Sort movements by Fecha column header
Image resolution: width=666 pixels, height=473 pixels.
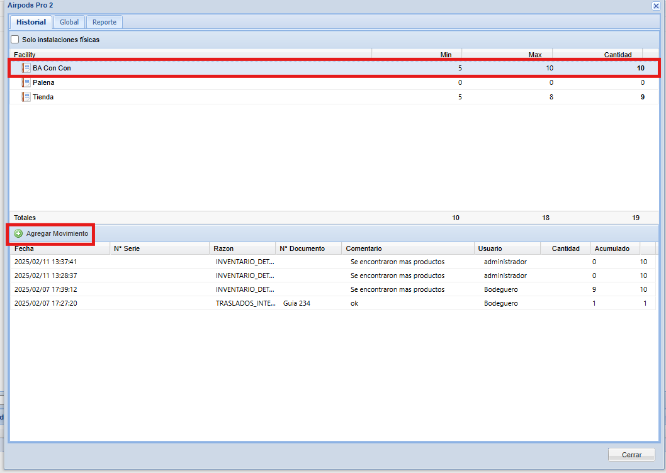coord(60,248)
